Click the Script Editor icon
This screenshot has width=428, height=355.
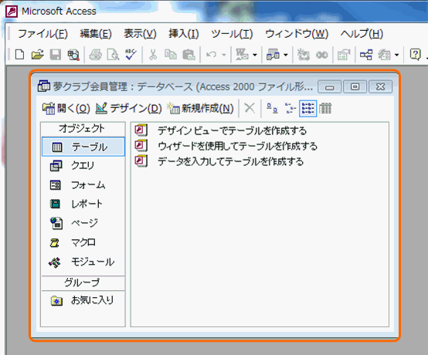pos(322,55)
